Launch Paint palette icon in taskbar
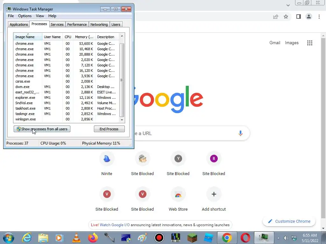The width and height of the screenshot is (326, 244). [142, 238]
